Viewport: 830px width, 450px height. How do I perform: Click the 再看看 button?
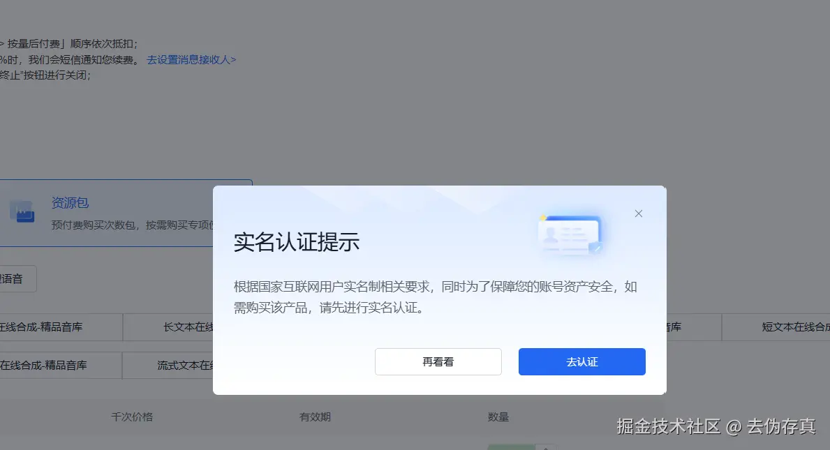[x=438, y=361]
